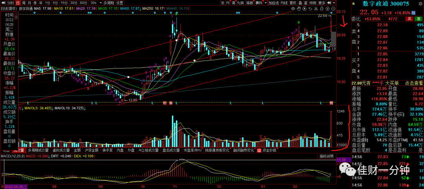Select the hand pan tool icon
Screen dimensions: 424x189
(x=299, y=9)
